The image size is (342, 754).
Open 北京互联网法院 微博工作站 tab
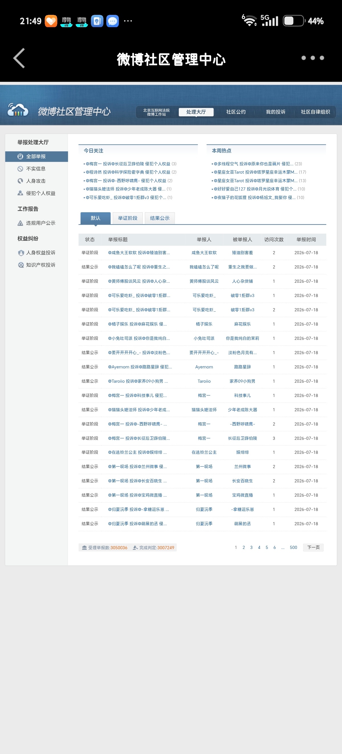coord(156,113)
